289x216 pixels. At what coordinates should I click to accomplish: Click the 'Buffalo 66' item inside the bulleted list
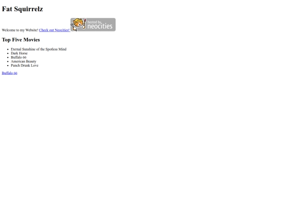[19, 57]
